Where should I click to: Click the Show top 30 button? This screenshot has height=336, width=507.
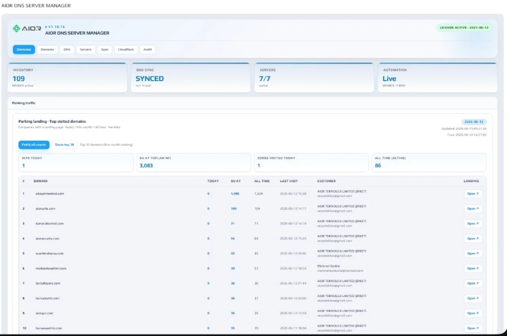point(64,145)
